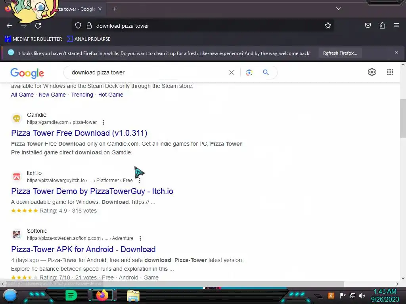The image size is (406, 304).
Task: Open Pizza-Tower APK for Android result
Action: [x=83, y=249]
